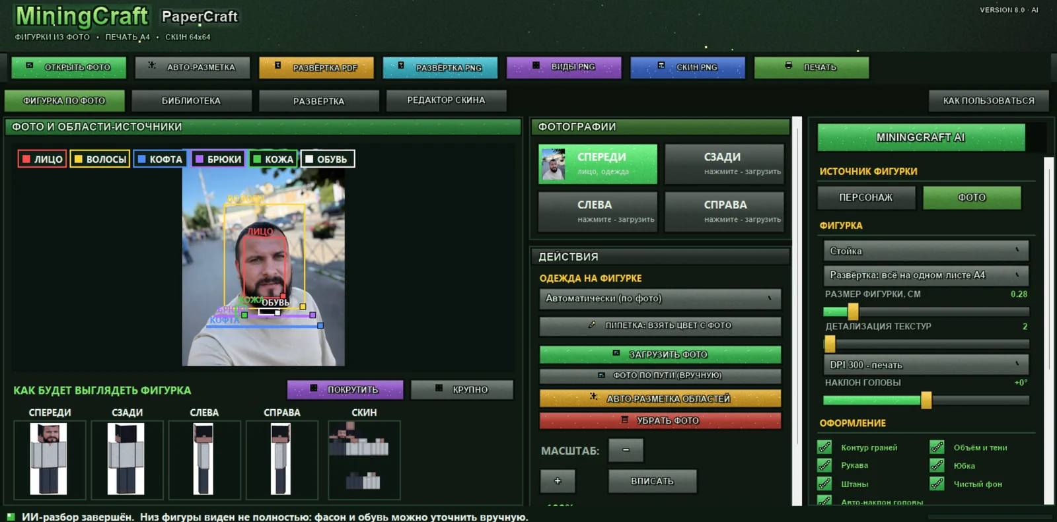
Task: Select the БРЮКИ region chip
Action: (218, 159)
